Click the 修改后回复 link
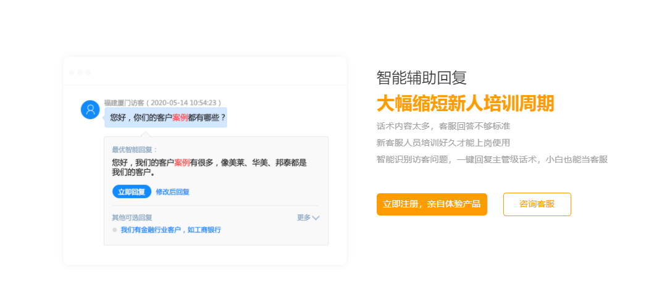 click(x=173, y=192)
